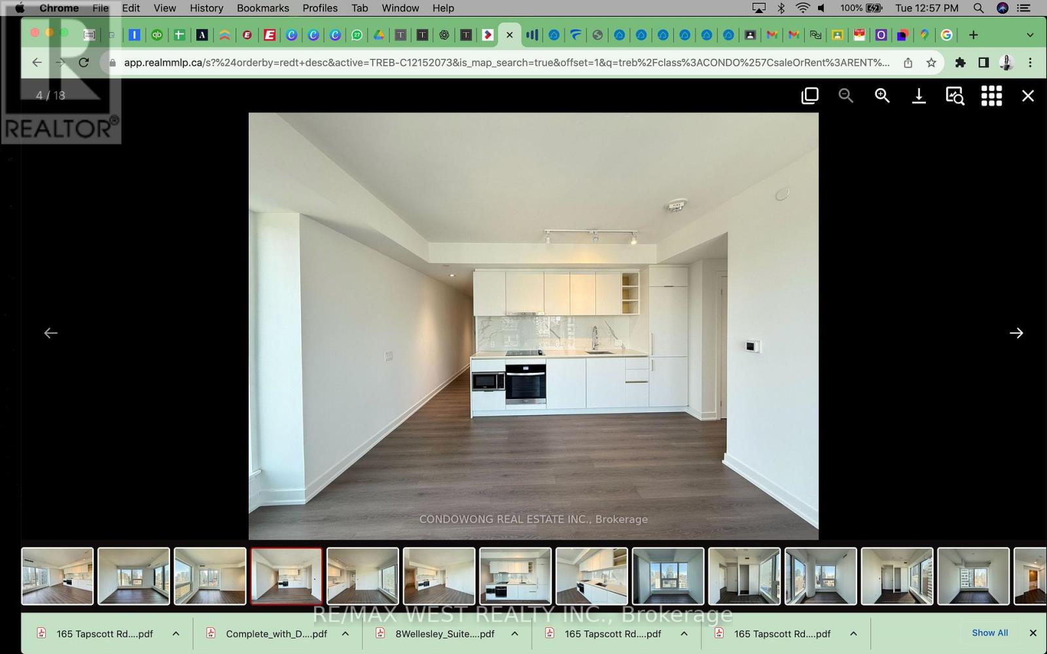Select the kitchen close-up thumbnail, seventh in strip

click(515, 576)
